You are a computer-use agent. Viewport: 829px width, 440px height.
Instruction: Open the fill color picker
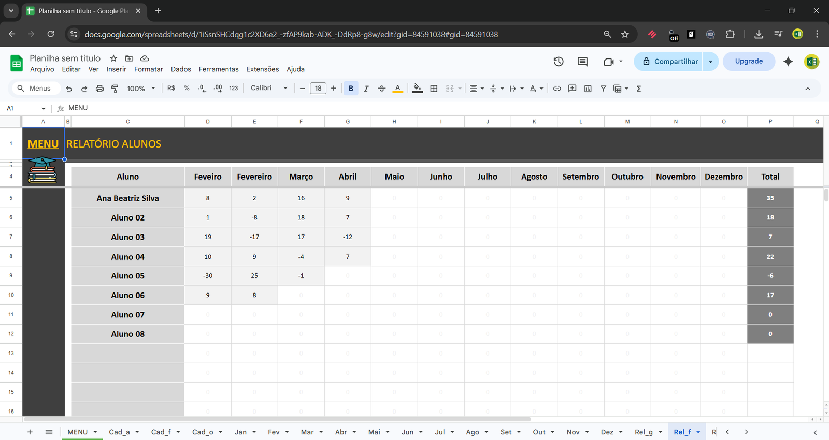(417, 89)
